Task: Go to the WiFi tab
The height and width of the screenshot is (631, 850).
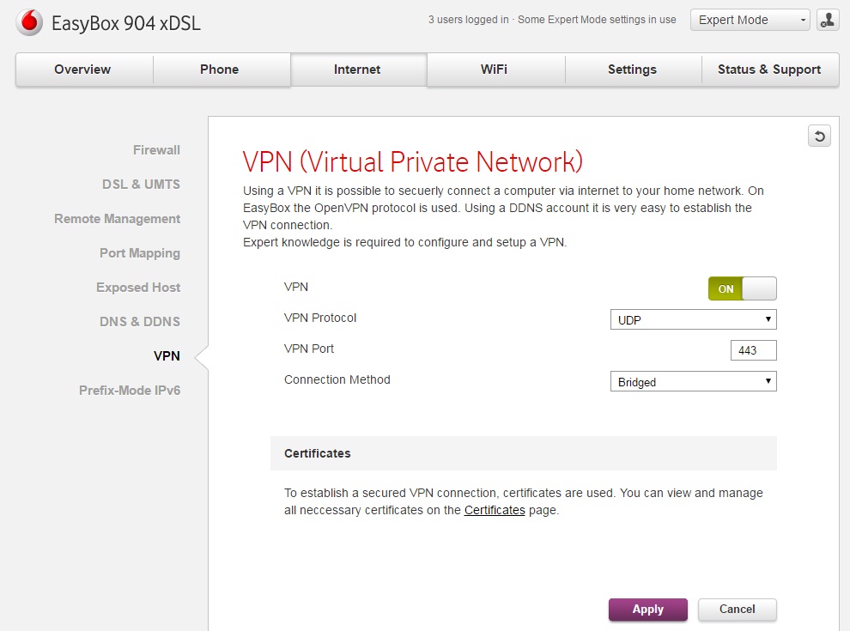Action: pyautogui.click(x=495, y=70)
